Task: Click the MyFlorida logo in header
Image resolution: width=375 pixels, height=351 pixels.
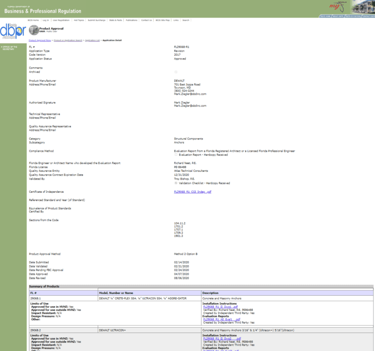Action: (x=338, y=7)
